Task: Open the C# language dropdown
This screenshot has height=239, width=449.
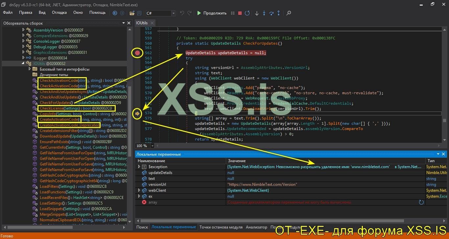Action: (173, 13)
